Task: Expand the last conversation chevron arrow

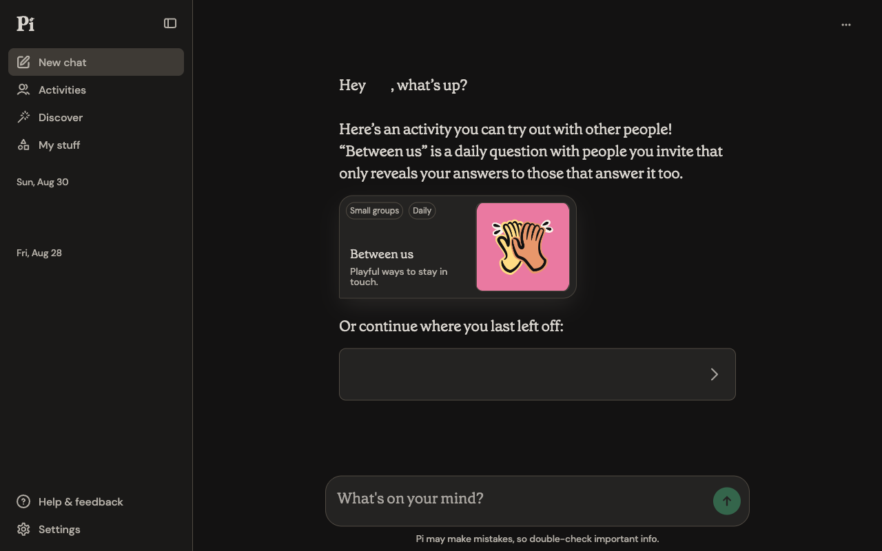Action: click(715, 374)
